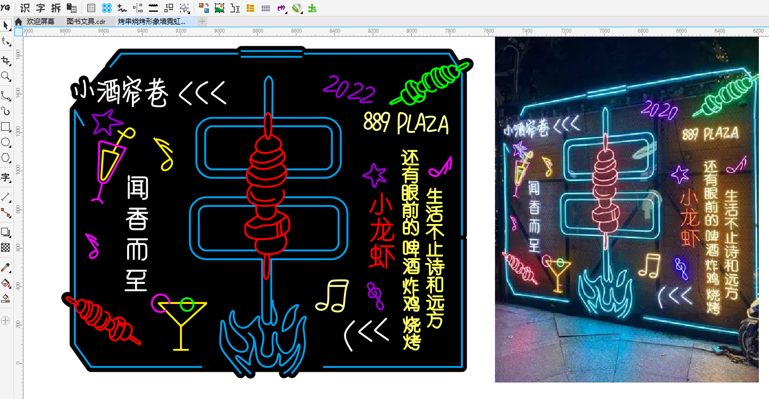This screenshot has width=769, height=399.
Task: Select the Interactive Fill tool
Action: [6, 283]
